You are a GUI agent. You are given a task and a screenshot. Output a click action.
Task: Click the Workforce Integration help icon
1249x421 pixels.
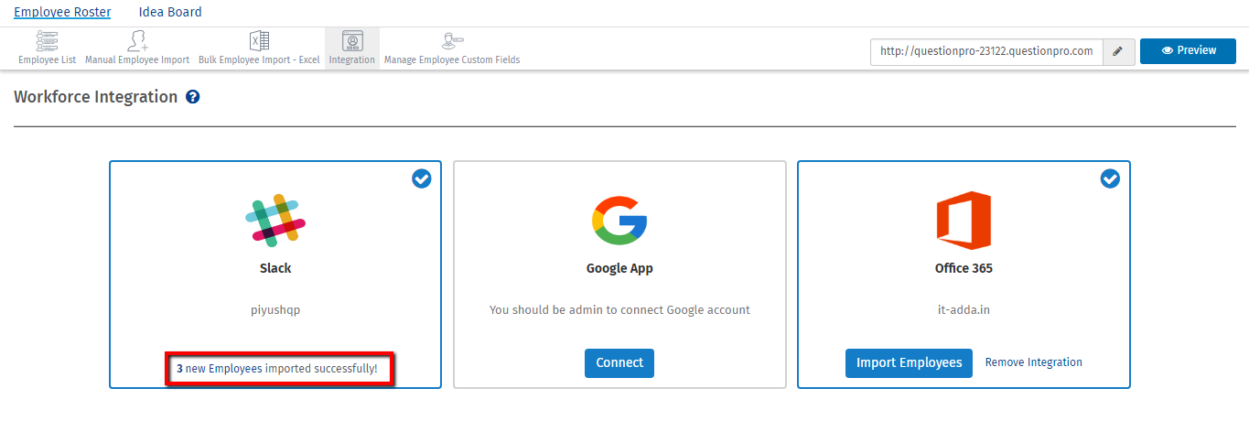[193, 97]
